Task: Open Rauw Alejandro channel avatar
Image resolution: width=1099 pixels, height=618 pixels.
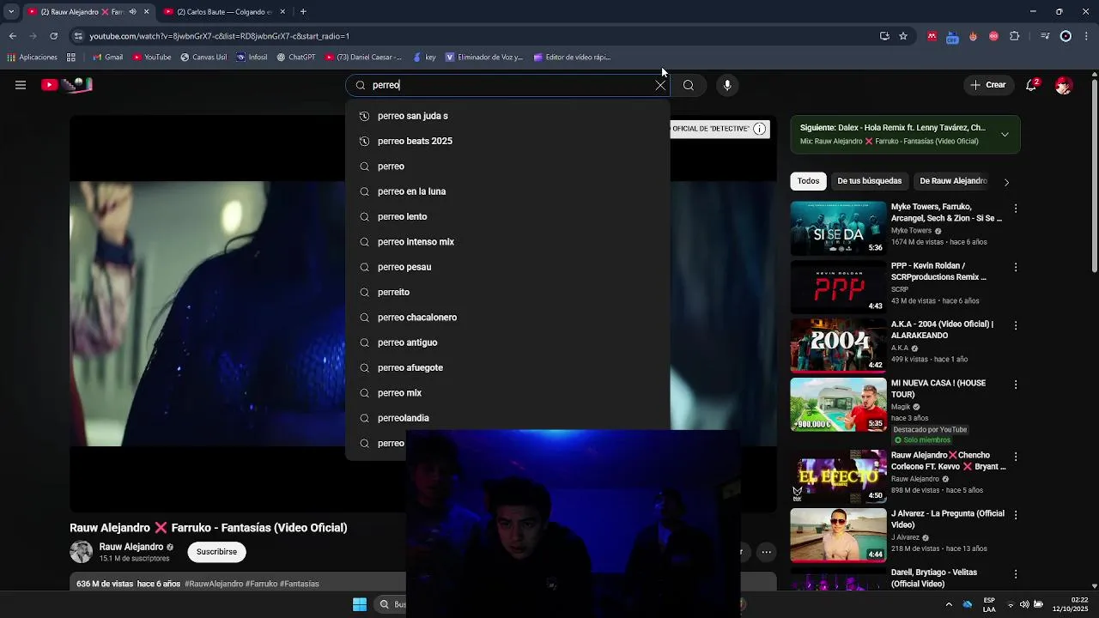Action: [82, 552]
